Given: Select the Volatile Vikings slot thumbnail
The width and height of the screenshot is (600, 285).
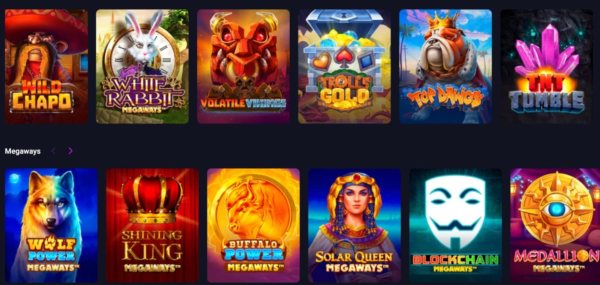Looking at the screenshot, I should point(243,66).
